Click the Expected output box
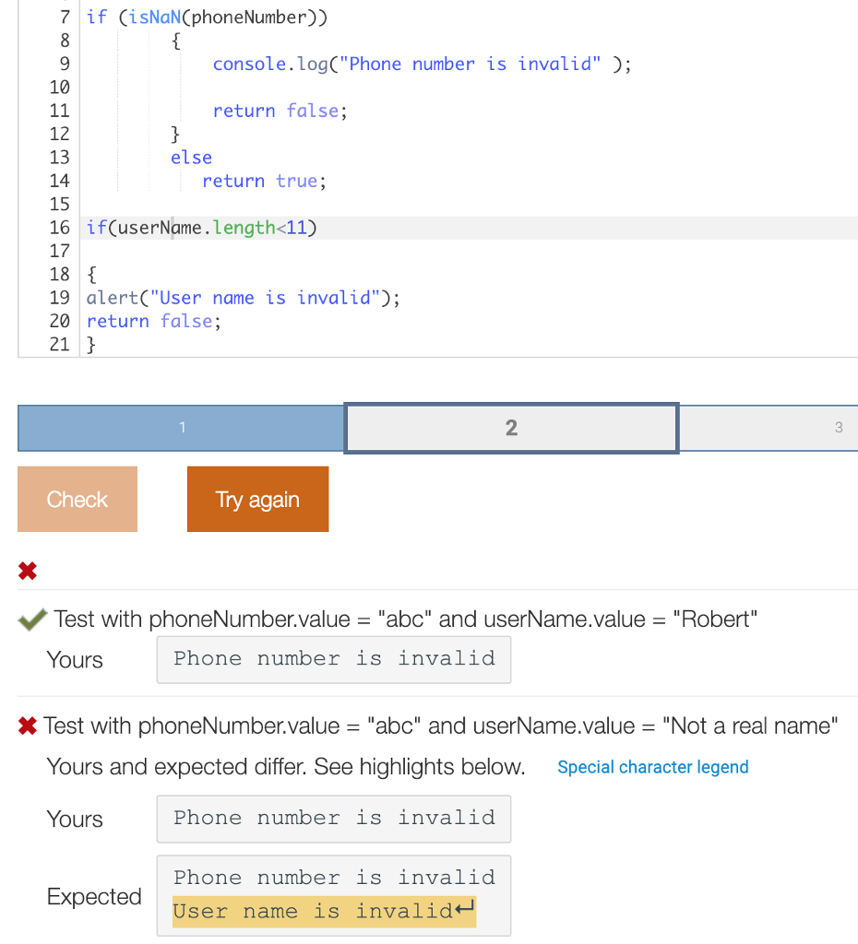Image resolution: width=858 pixels, height=944 pixels. coord(333,894)
